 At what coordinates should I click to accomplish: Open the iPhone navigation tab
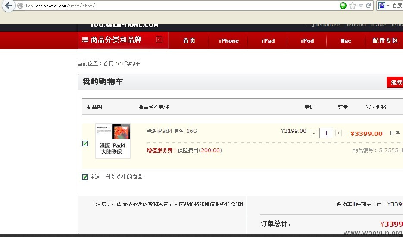pos(229,40)
